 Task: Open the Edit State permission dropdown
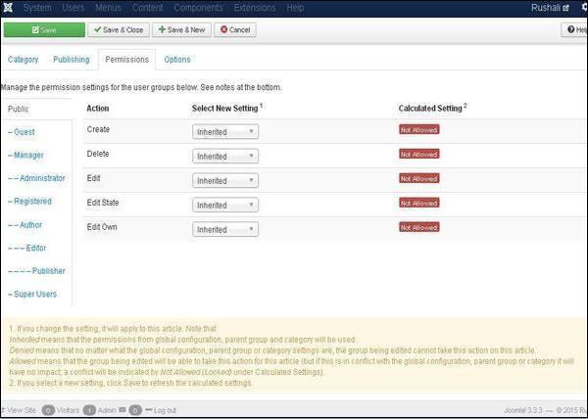pos(225,205)
